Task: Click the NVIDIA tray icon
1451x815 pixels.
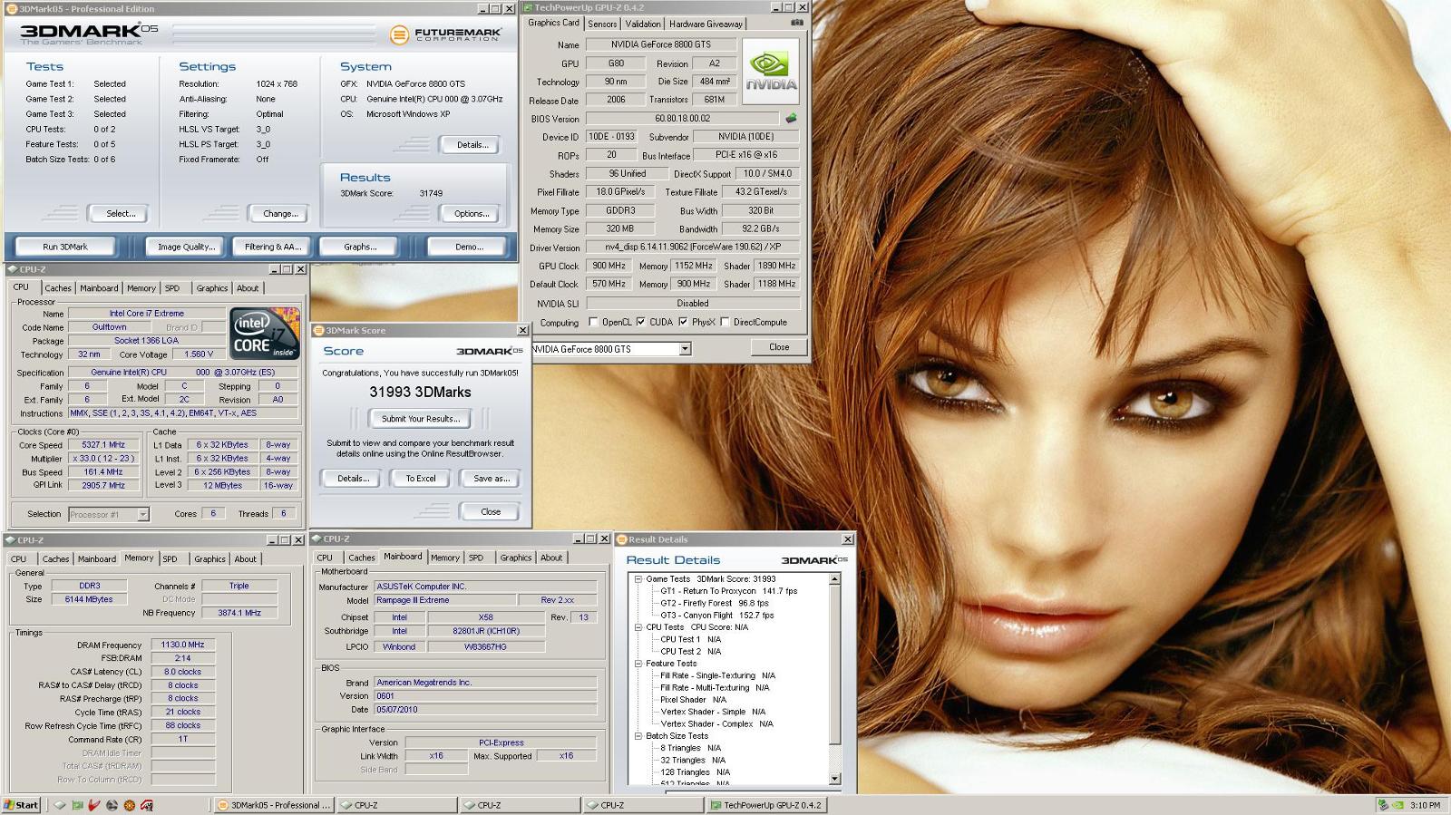Action: pyautogui.click(x=1397, y=805)
